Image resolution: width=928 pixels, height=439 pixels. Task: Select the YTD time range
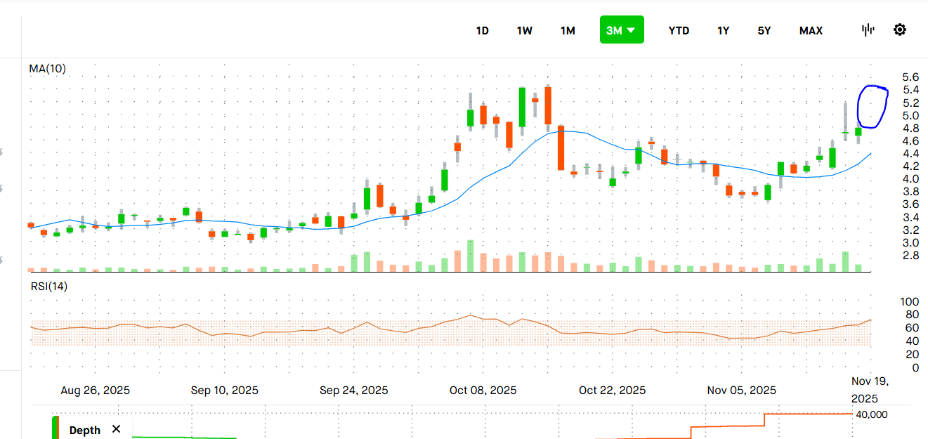point(679,30)
